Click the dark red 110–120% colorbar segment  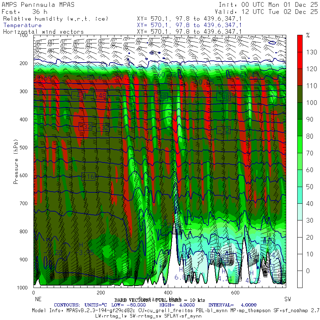coord(300,77)
